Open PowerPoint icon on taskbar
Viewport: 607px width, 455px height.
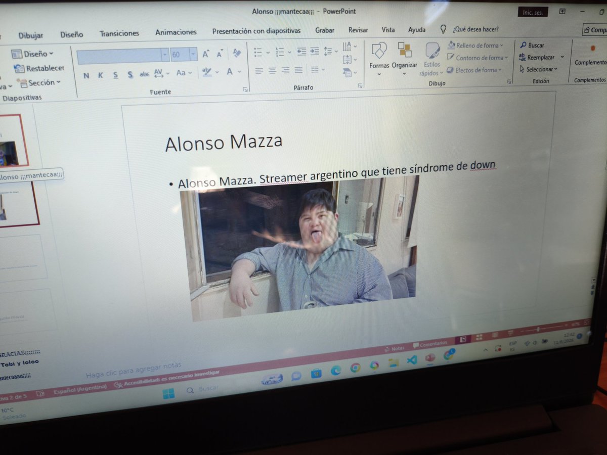point(430,358)
